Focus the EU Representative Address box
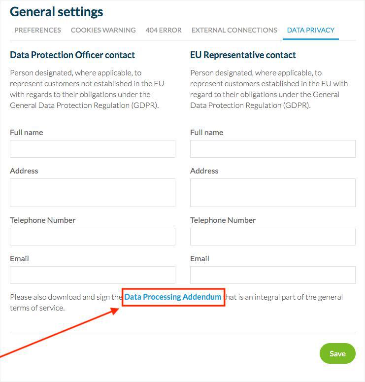 [272, 192]
